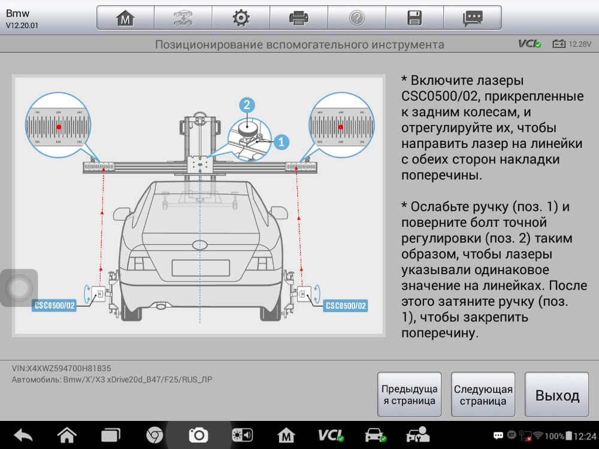The height and width of the screenshot is (449, 599).
Task: Go to Предыдущая страница
Action: (409, 395)
